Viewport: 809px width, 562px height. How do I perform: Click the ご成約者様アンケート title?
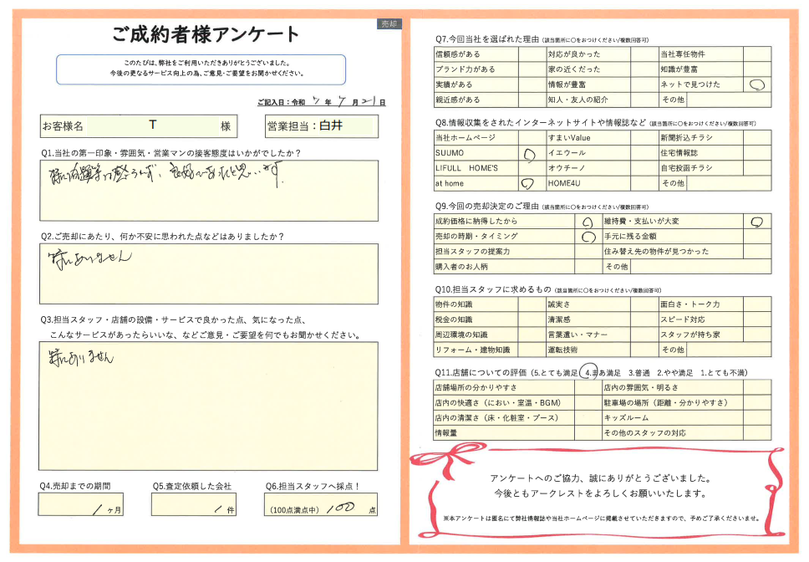click(206, 35)
